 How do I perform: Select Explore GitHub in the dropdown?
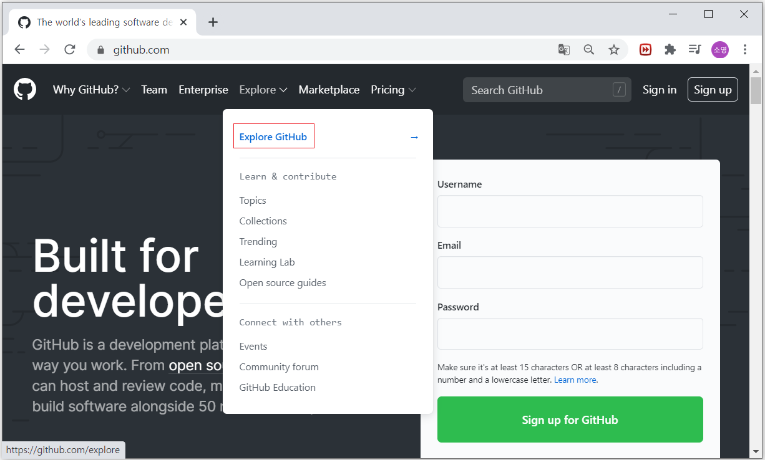(x=273, y=137)
